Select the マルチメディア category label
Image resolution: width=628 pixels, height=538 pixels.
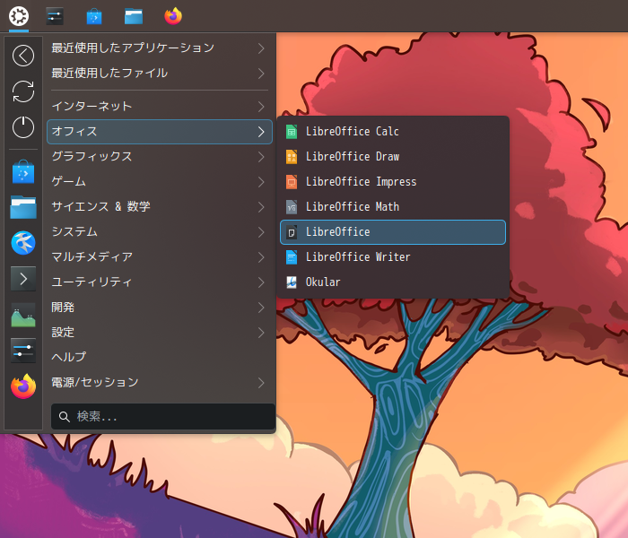[92, 257]
